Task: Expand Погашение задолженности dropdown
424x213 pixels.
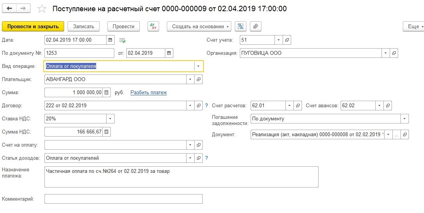Action: coord(404,119)
